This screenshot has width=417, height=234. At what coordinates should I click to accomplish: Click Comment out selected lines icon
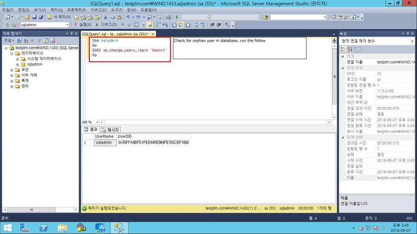(x=196, y=25)
